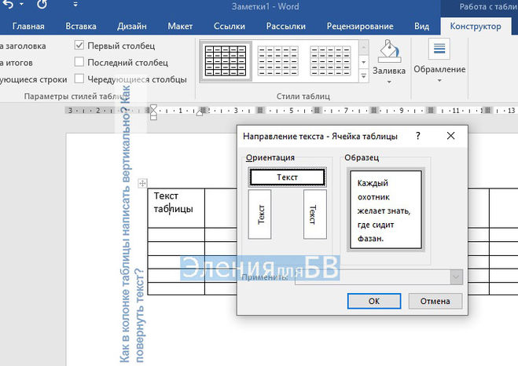Viewport: 518px width, 366px height.
Task: Close the Направление текста dialog
Action: [450, 136]
